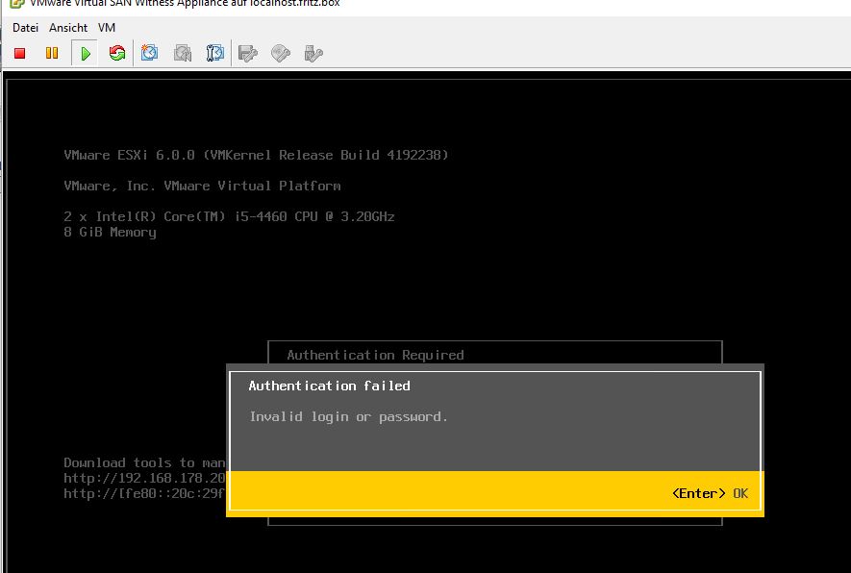
Task: Click the floppy drive connect icon
Action: point(248,54)
